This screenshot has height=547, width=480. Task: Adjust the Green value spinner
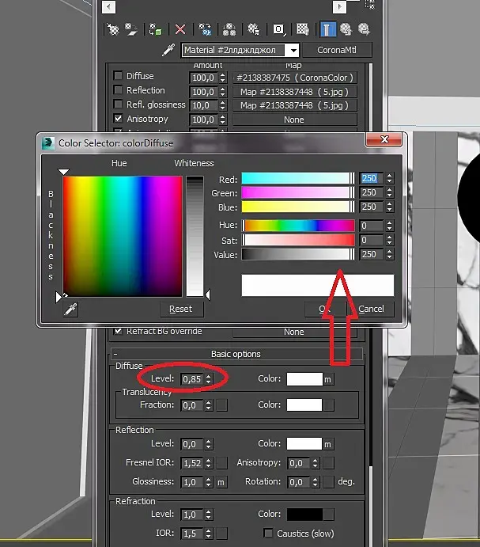389,192
